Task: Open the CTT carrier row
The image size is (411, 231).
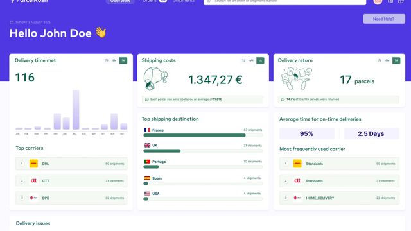Action: pos(71,181)
